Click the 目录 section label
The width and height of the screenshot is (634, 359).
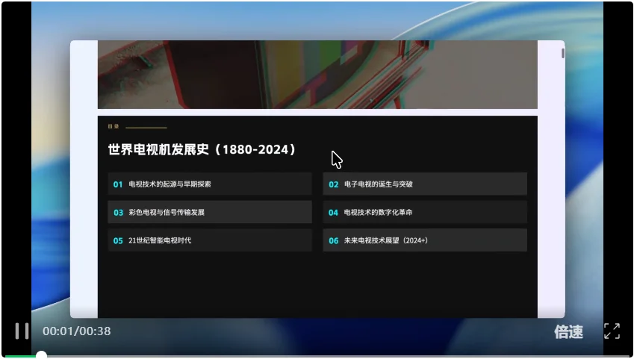(114, 127)
